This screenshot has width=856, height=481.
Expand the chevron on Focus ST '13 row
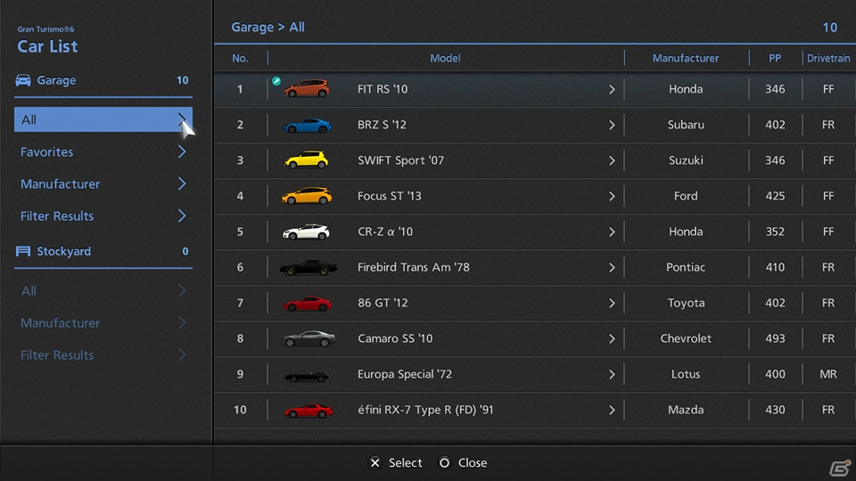[x=612, y=196]
